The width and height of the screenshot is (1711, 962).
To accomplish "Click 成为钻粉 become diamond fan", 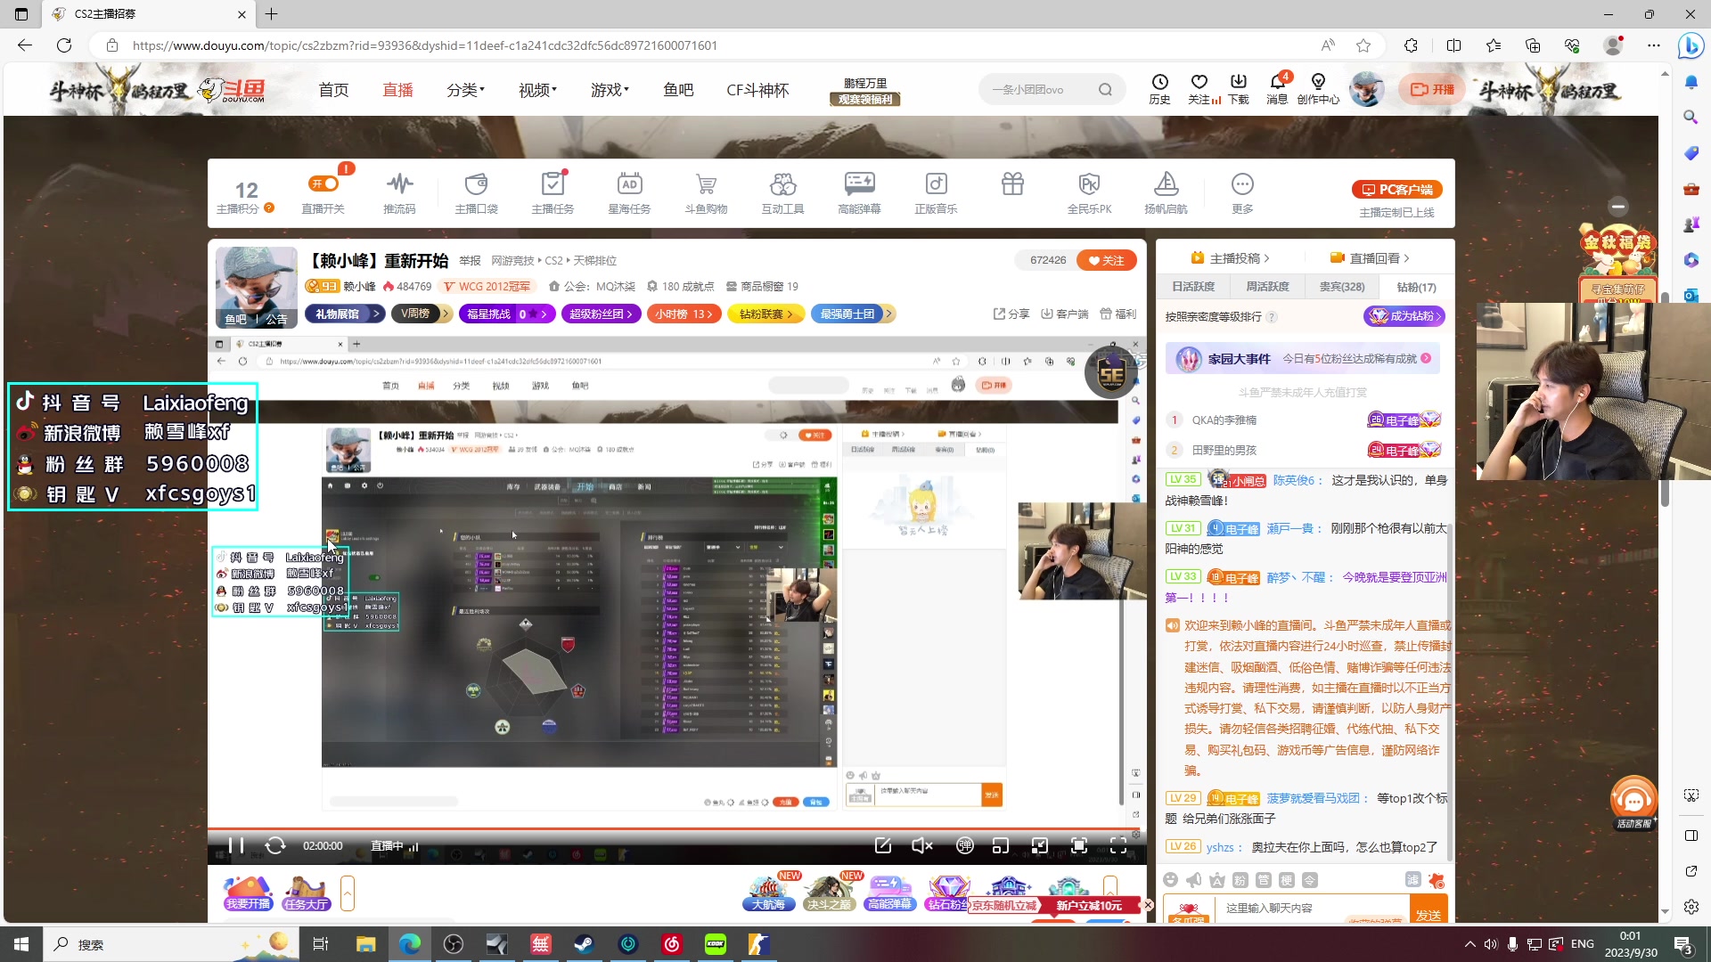I will (x=1404, y=316).
